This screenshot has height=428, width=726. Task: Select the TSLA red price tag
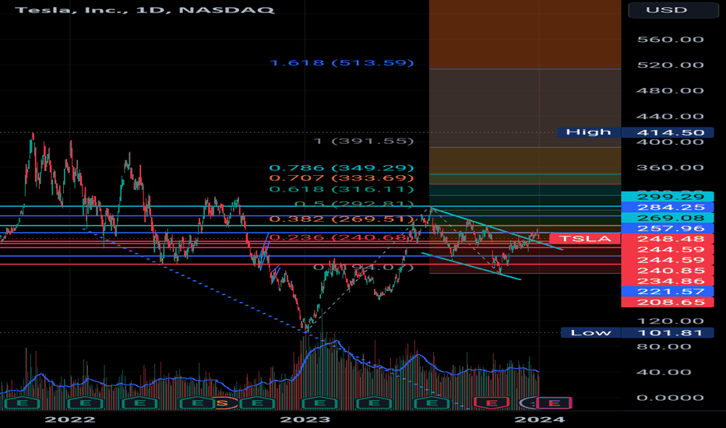(585, 239)
